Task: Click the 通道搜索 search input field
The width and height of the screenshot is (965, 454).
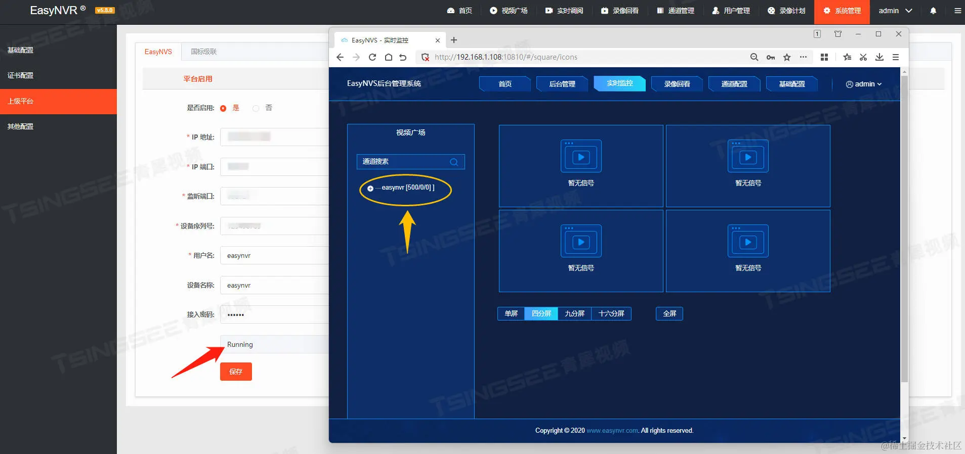Action: 410,162
